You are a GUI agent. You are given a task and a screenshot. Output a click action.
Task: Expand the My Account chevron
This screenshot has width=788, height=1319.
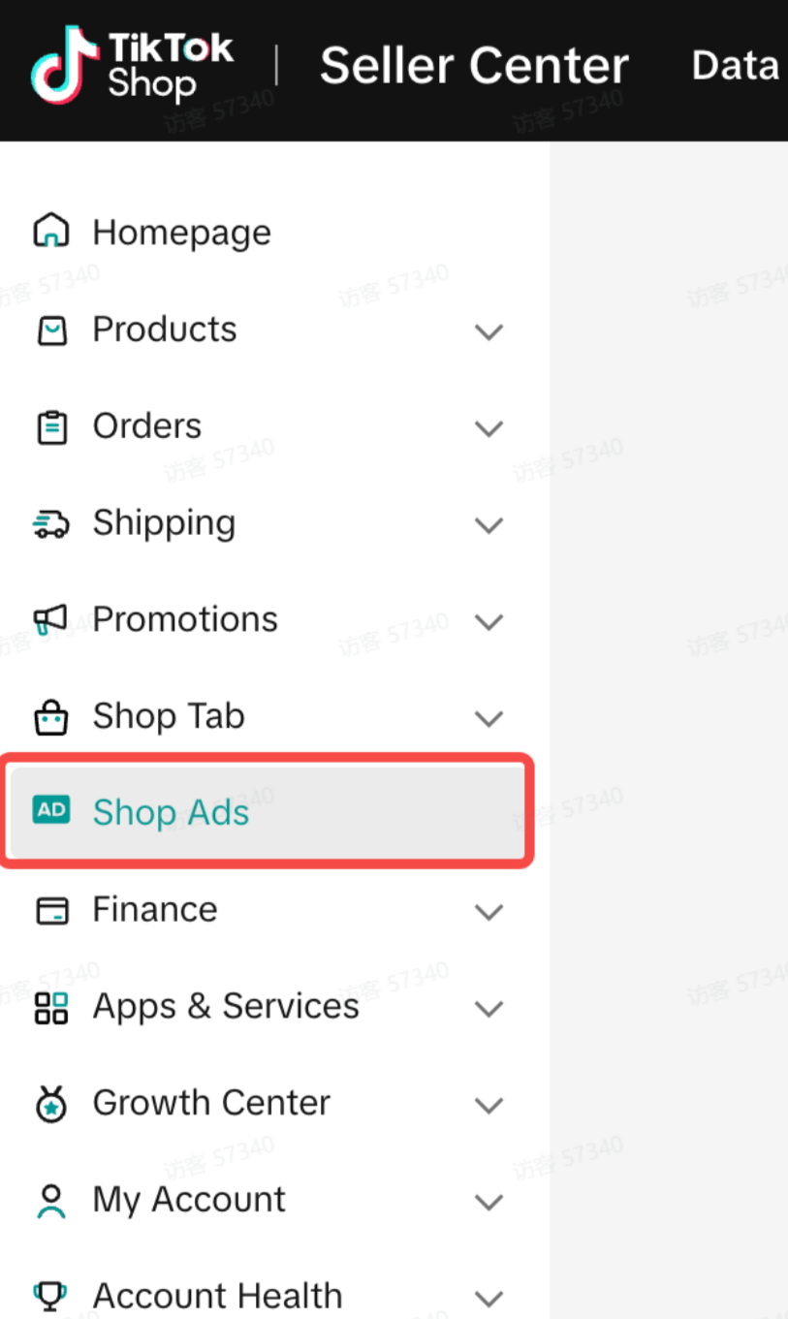coord(489,1202)
